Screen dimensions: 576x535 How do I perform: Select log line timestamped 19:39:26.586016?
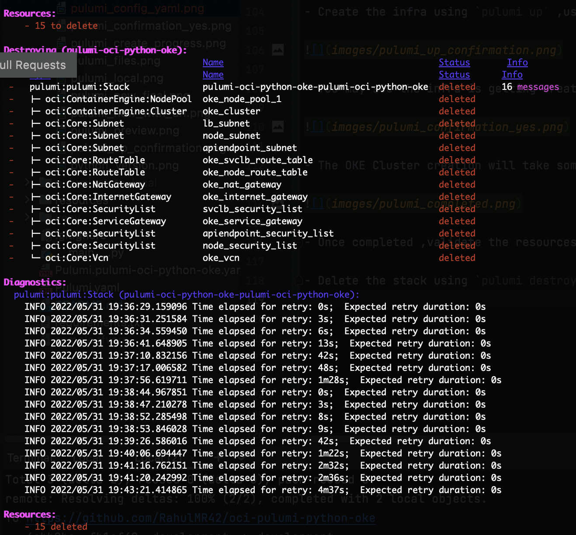[x=258, y=441]
